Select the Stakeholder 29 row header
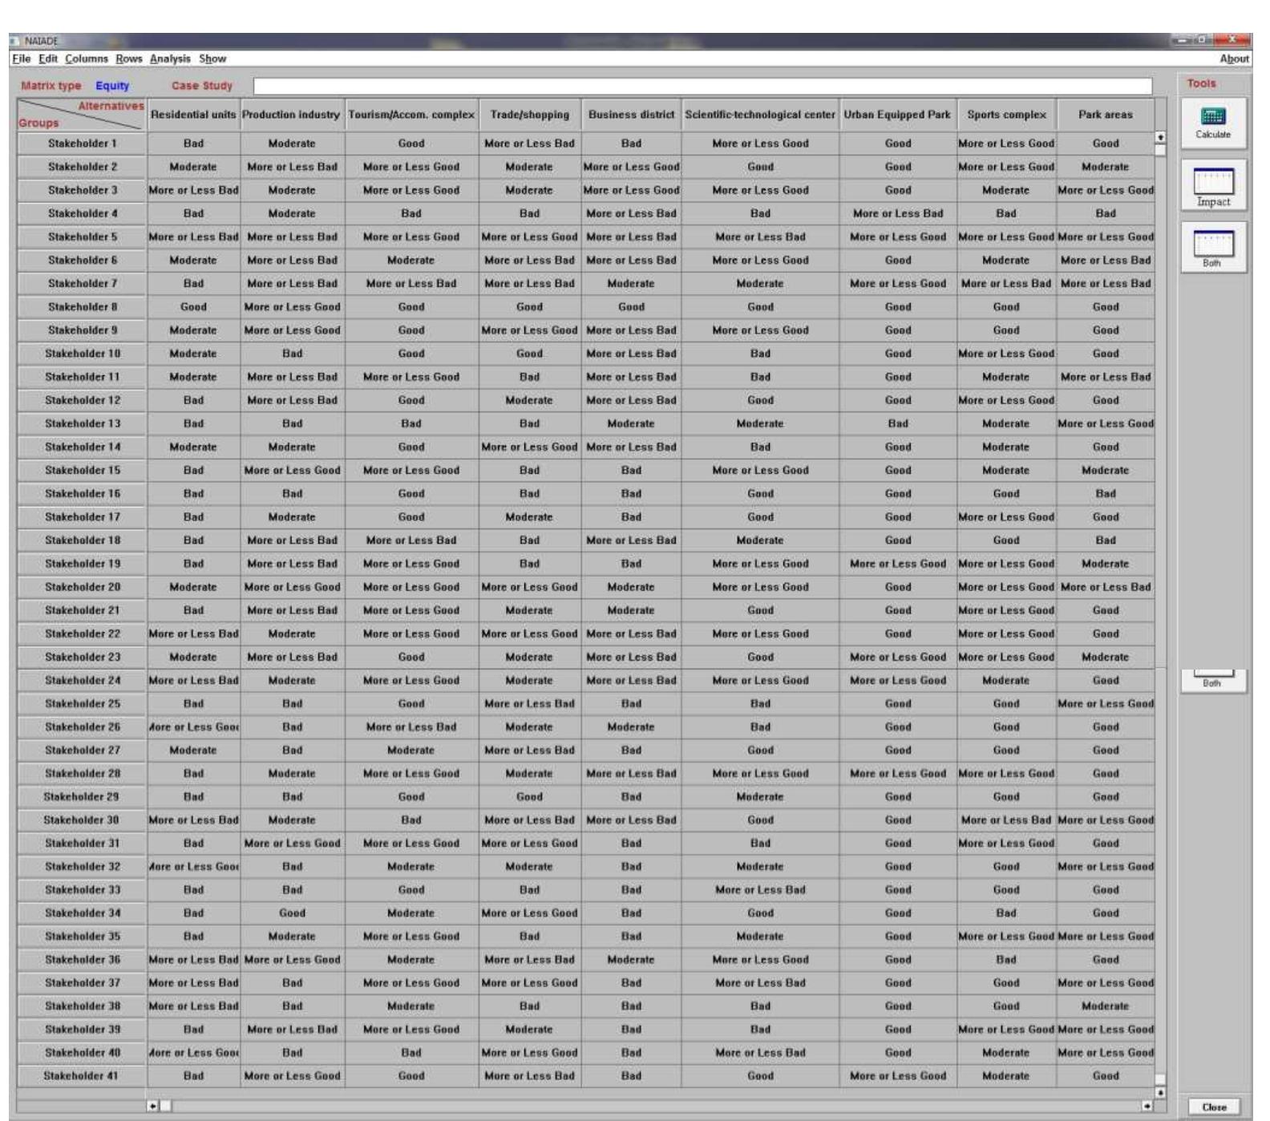1270x1121 pixels. click(x=82, y=797)
